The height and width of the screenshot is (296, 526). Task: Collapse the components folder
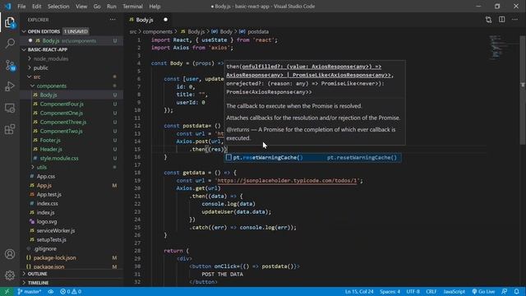coord(33,86)
